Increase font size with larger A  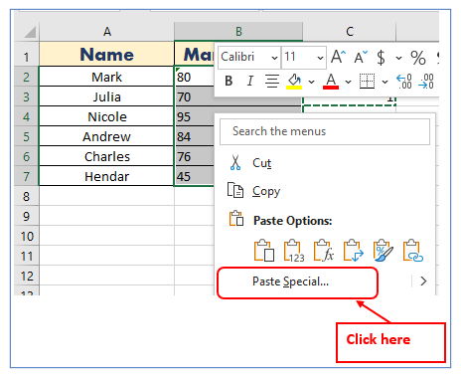338,57
